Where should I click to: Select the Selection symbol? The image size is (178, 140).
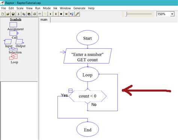pyautogui.click(x=13, y=49)
